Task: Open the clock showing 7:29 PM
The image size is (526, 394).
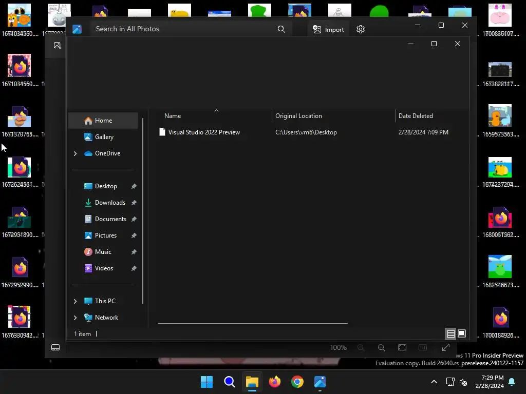Action: (490, 382)
